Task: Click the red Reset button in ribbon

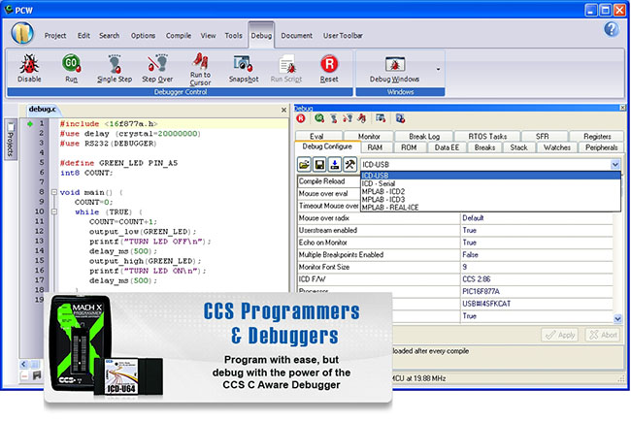Action: point(329,68)
